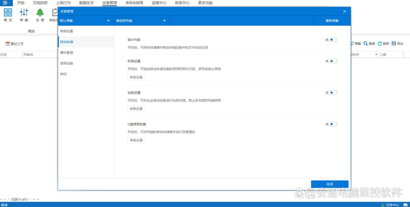Click the 应用 apply button

(x=329, y=184)
